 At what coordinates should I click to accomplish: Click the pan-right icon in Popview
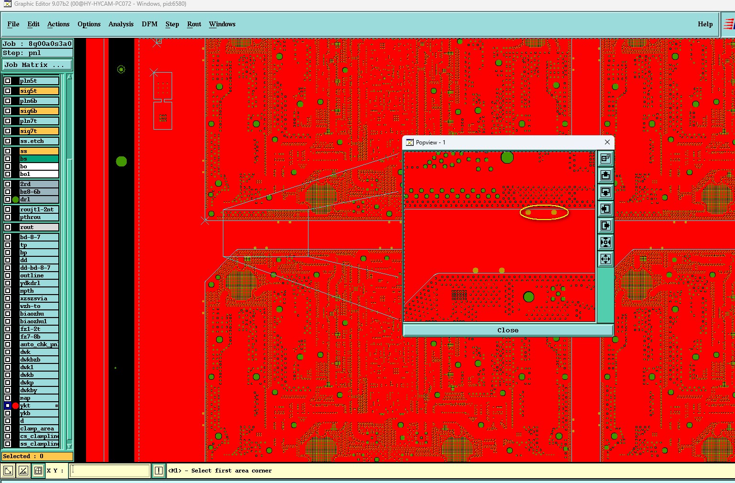pos(605,225)
